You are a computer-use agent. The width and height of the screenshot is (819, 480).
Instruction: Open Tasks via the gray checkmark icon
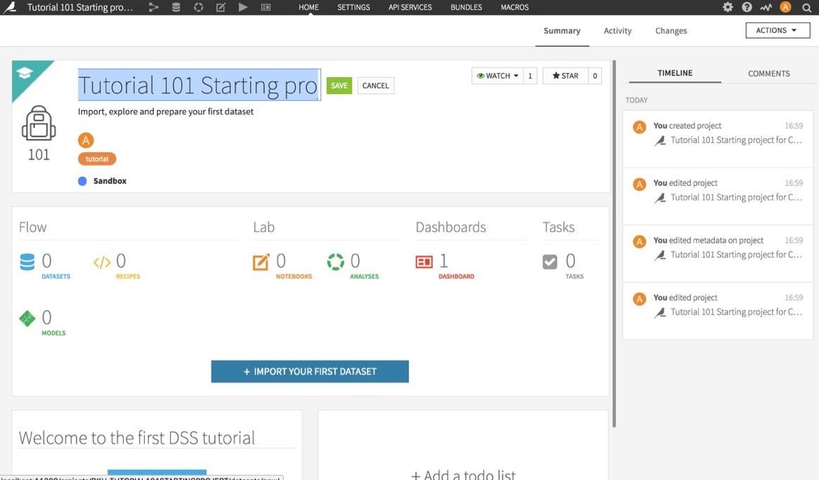click(550, 262)
